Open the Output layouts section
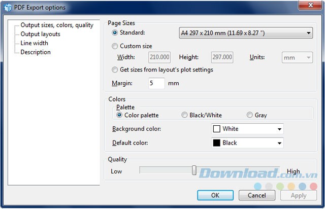 point(40,34)
